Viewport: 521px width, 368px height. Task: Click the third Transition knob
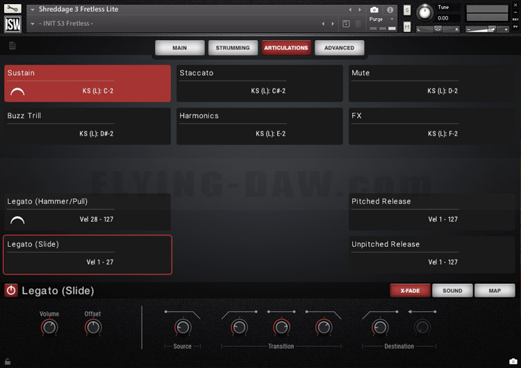pos(324,328)
